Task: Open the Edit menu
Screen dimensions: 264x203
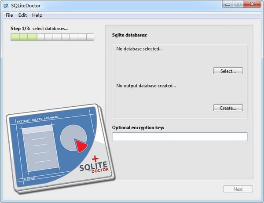Action: point(22,15)
